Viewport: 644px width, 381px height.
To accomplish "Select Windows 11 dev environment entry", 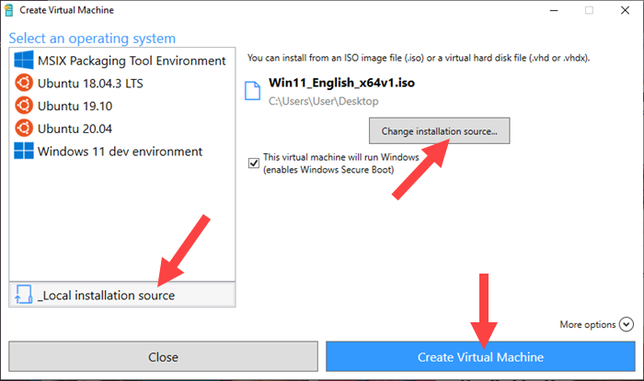I will [x=122, y=151].
